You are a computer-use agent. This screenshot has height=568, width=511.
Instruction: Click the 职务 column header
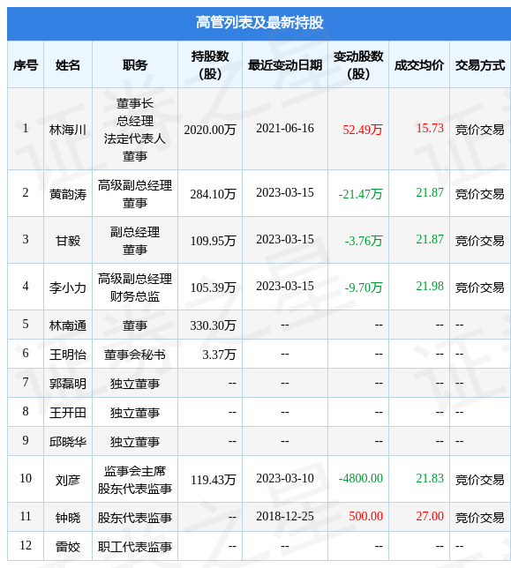tap(135, 65)
